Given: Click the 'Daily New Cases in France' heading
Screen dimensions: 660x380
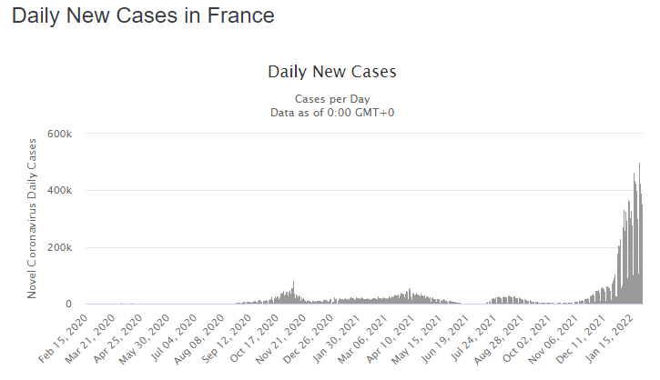Looking at the screenshot, I should (143, 15).
